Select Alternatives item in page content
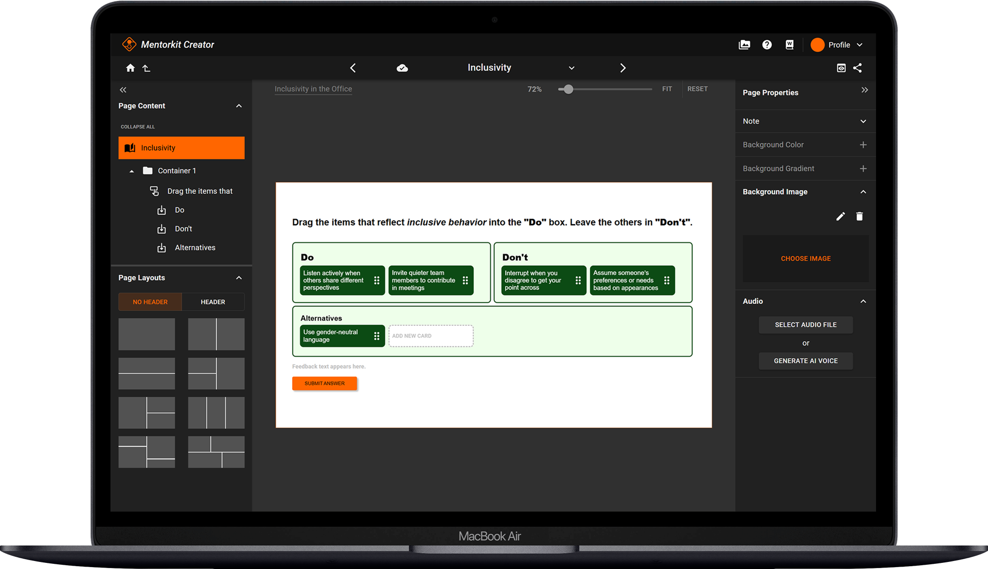The width and height of the screenshot is (988, 569). pos(195,248)
